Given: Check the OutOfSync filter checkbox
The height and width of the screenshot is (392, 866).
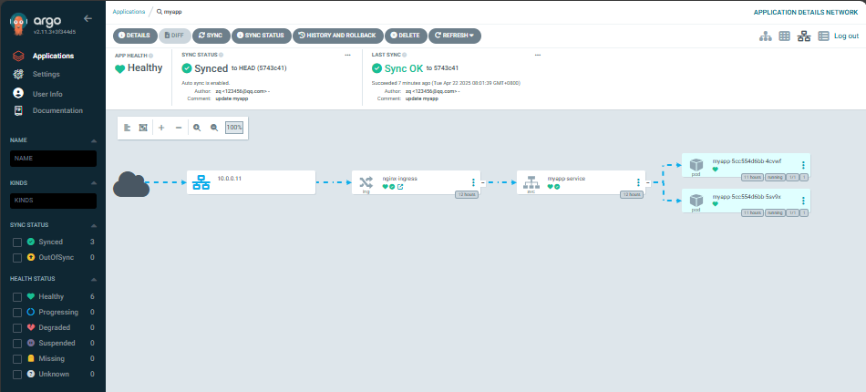Looking at the screenshot, I should (x=17, y=257).
